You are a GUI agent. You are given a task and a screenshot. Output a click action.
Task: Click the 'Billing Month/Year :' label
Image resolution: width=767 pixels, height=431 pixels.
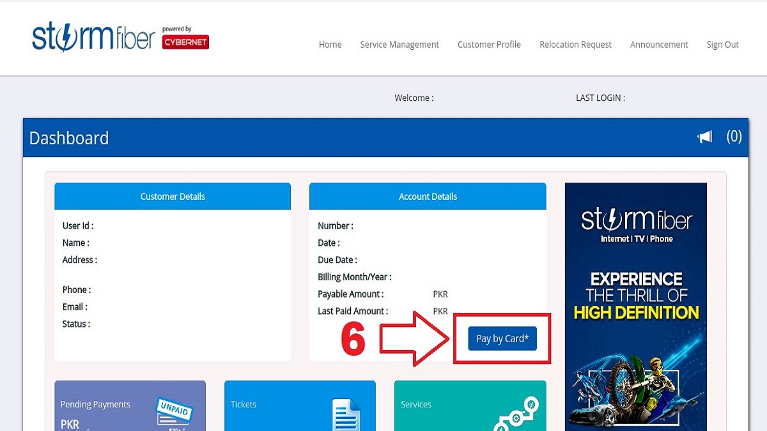(x=355, y=277)
